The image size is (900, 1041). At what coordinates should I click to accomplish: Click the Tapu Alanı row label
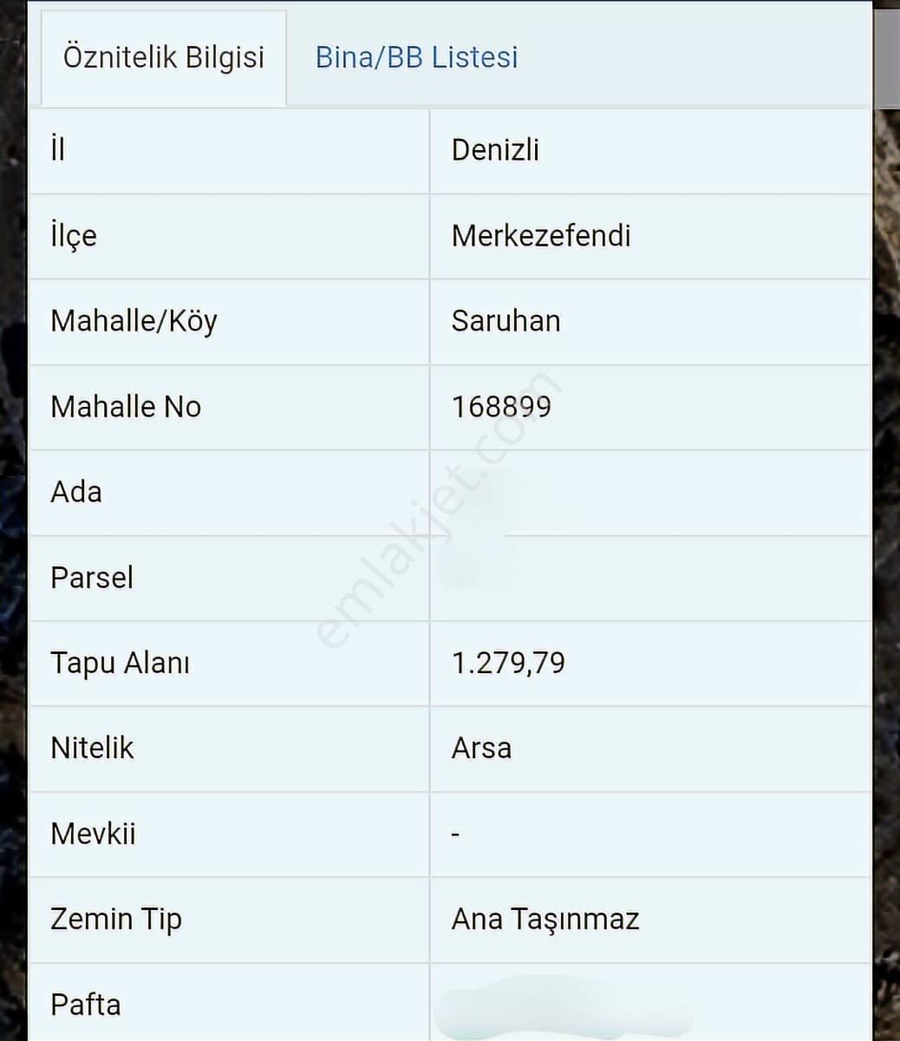tap(120, 663)
